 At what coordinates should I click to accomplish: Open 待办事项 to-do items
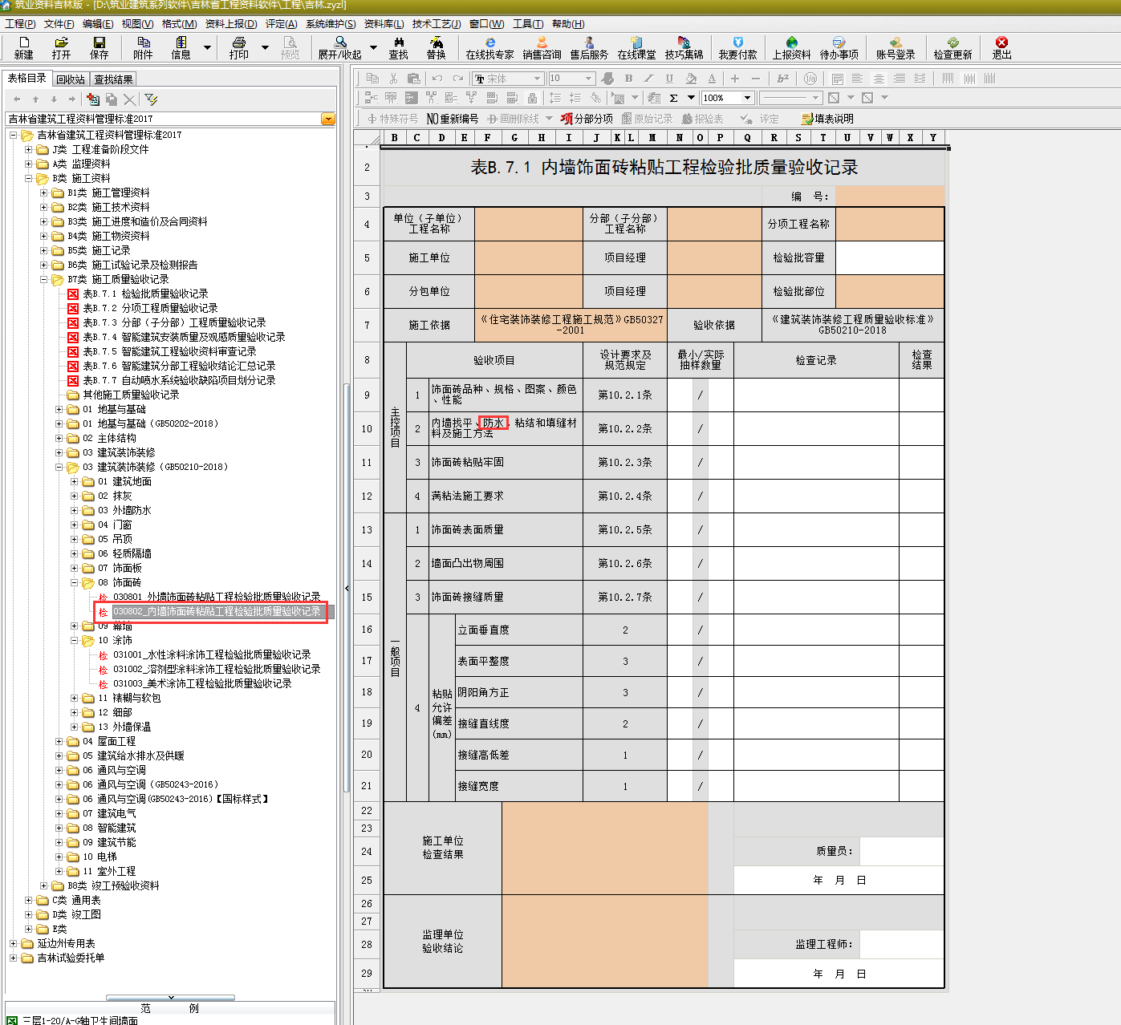click(839, 47)
